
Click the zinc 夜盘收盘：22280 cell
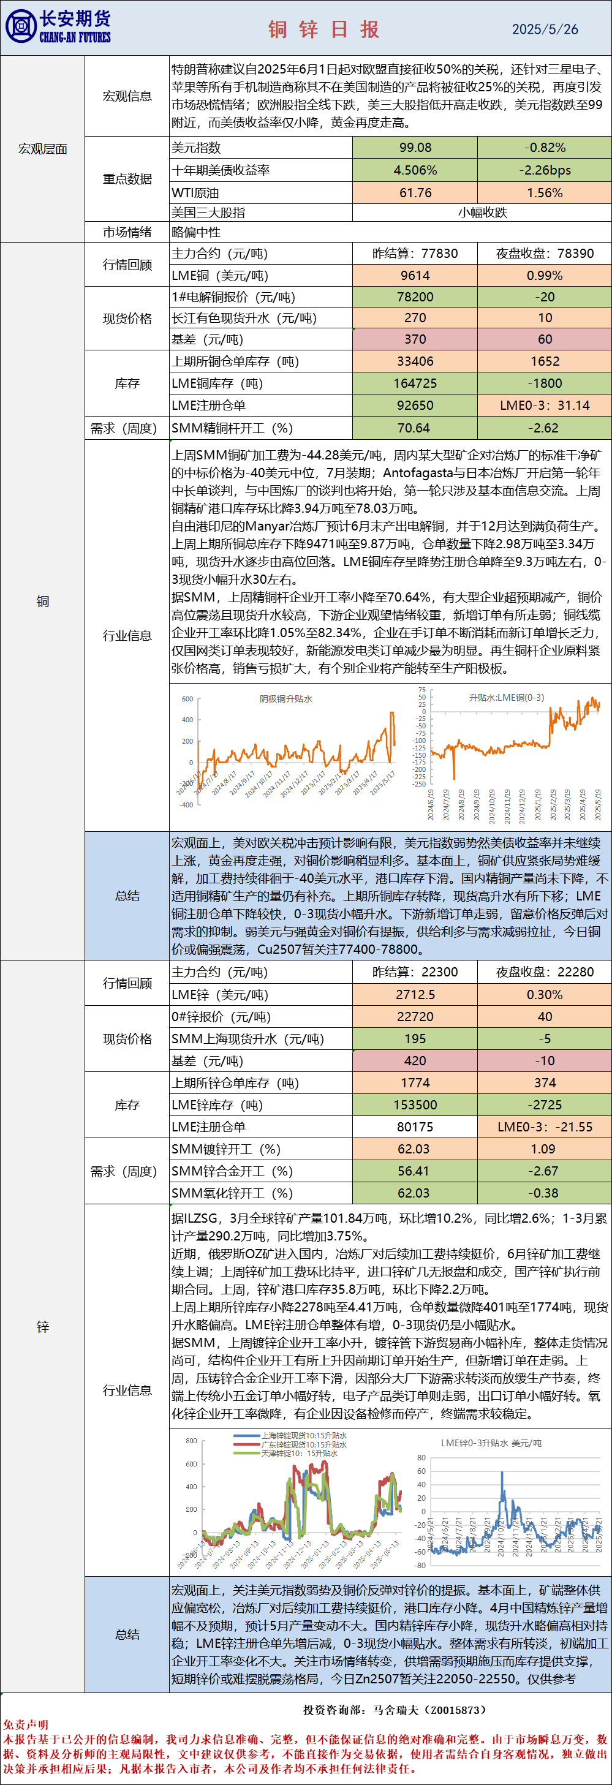(x=545, y=972)
